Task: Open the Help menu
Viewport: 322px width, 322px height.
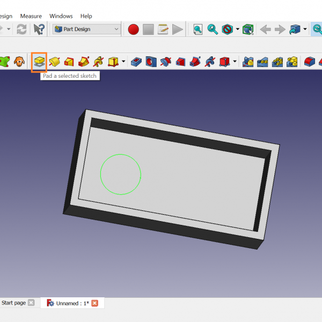Action: tap(86, 16)
